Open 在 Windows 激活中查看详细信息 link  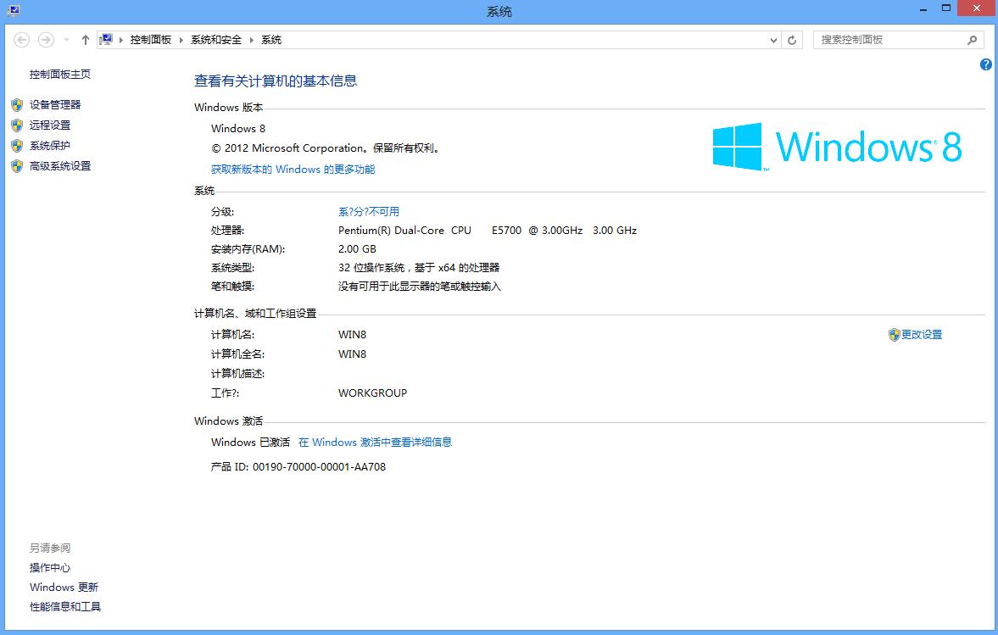(375, 443)
